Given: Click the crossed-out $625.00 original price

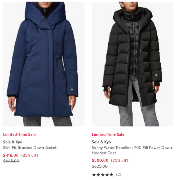Looking at the screenshot, I should 100,166.
